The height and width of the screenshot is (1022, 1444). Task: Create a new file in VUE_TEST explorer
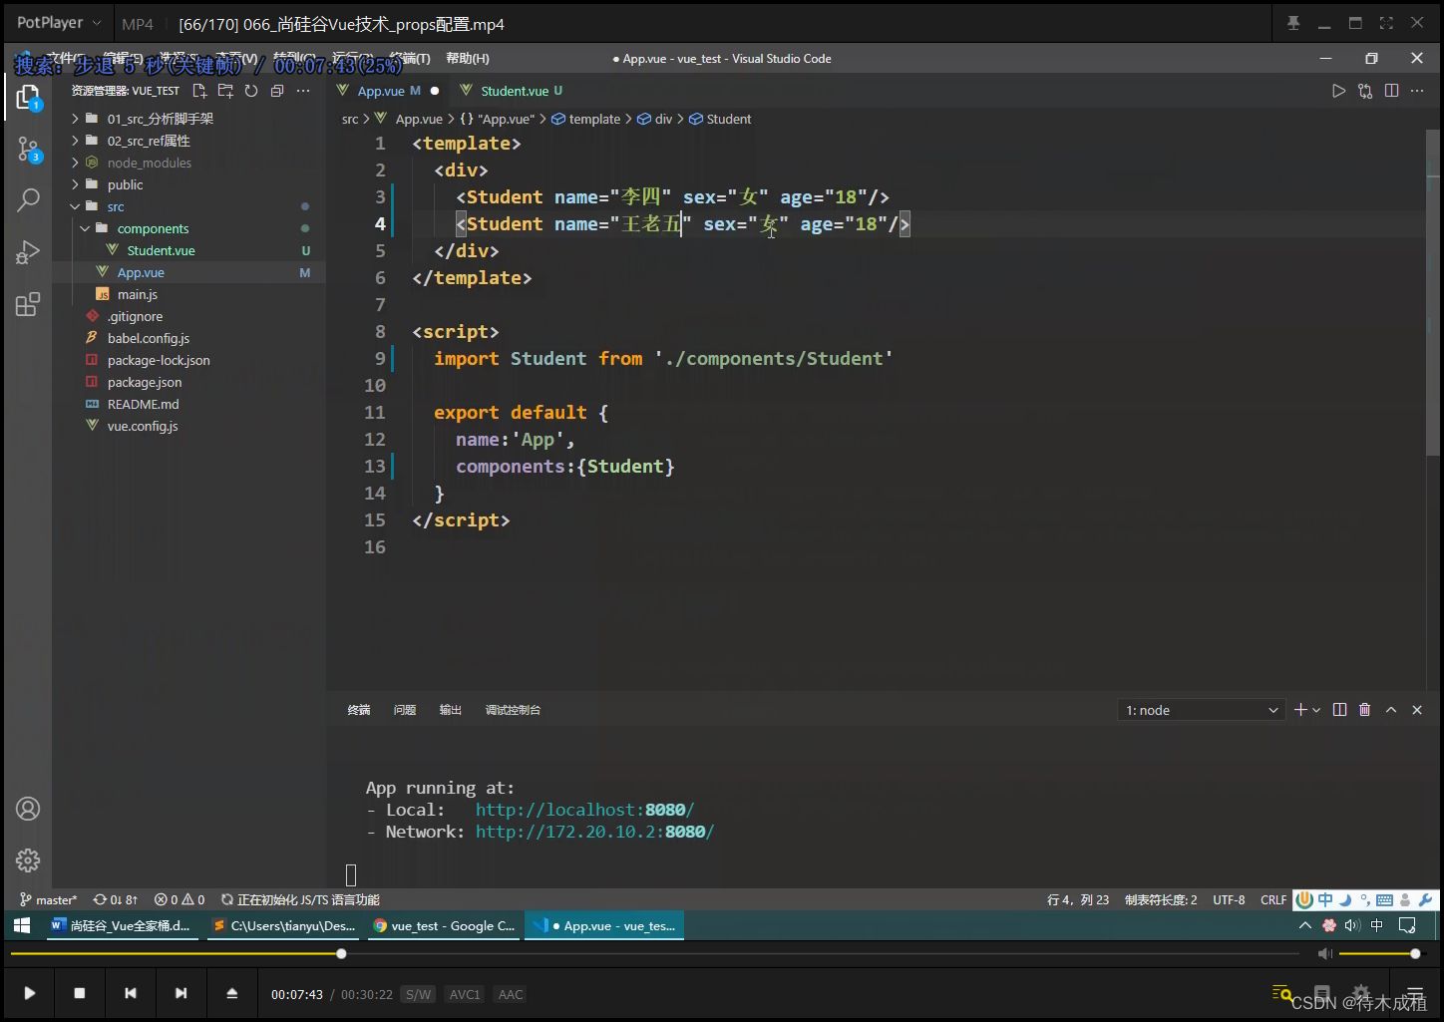pyautogui.click(x=199, y=91)
